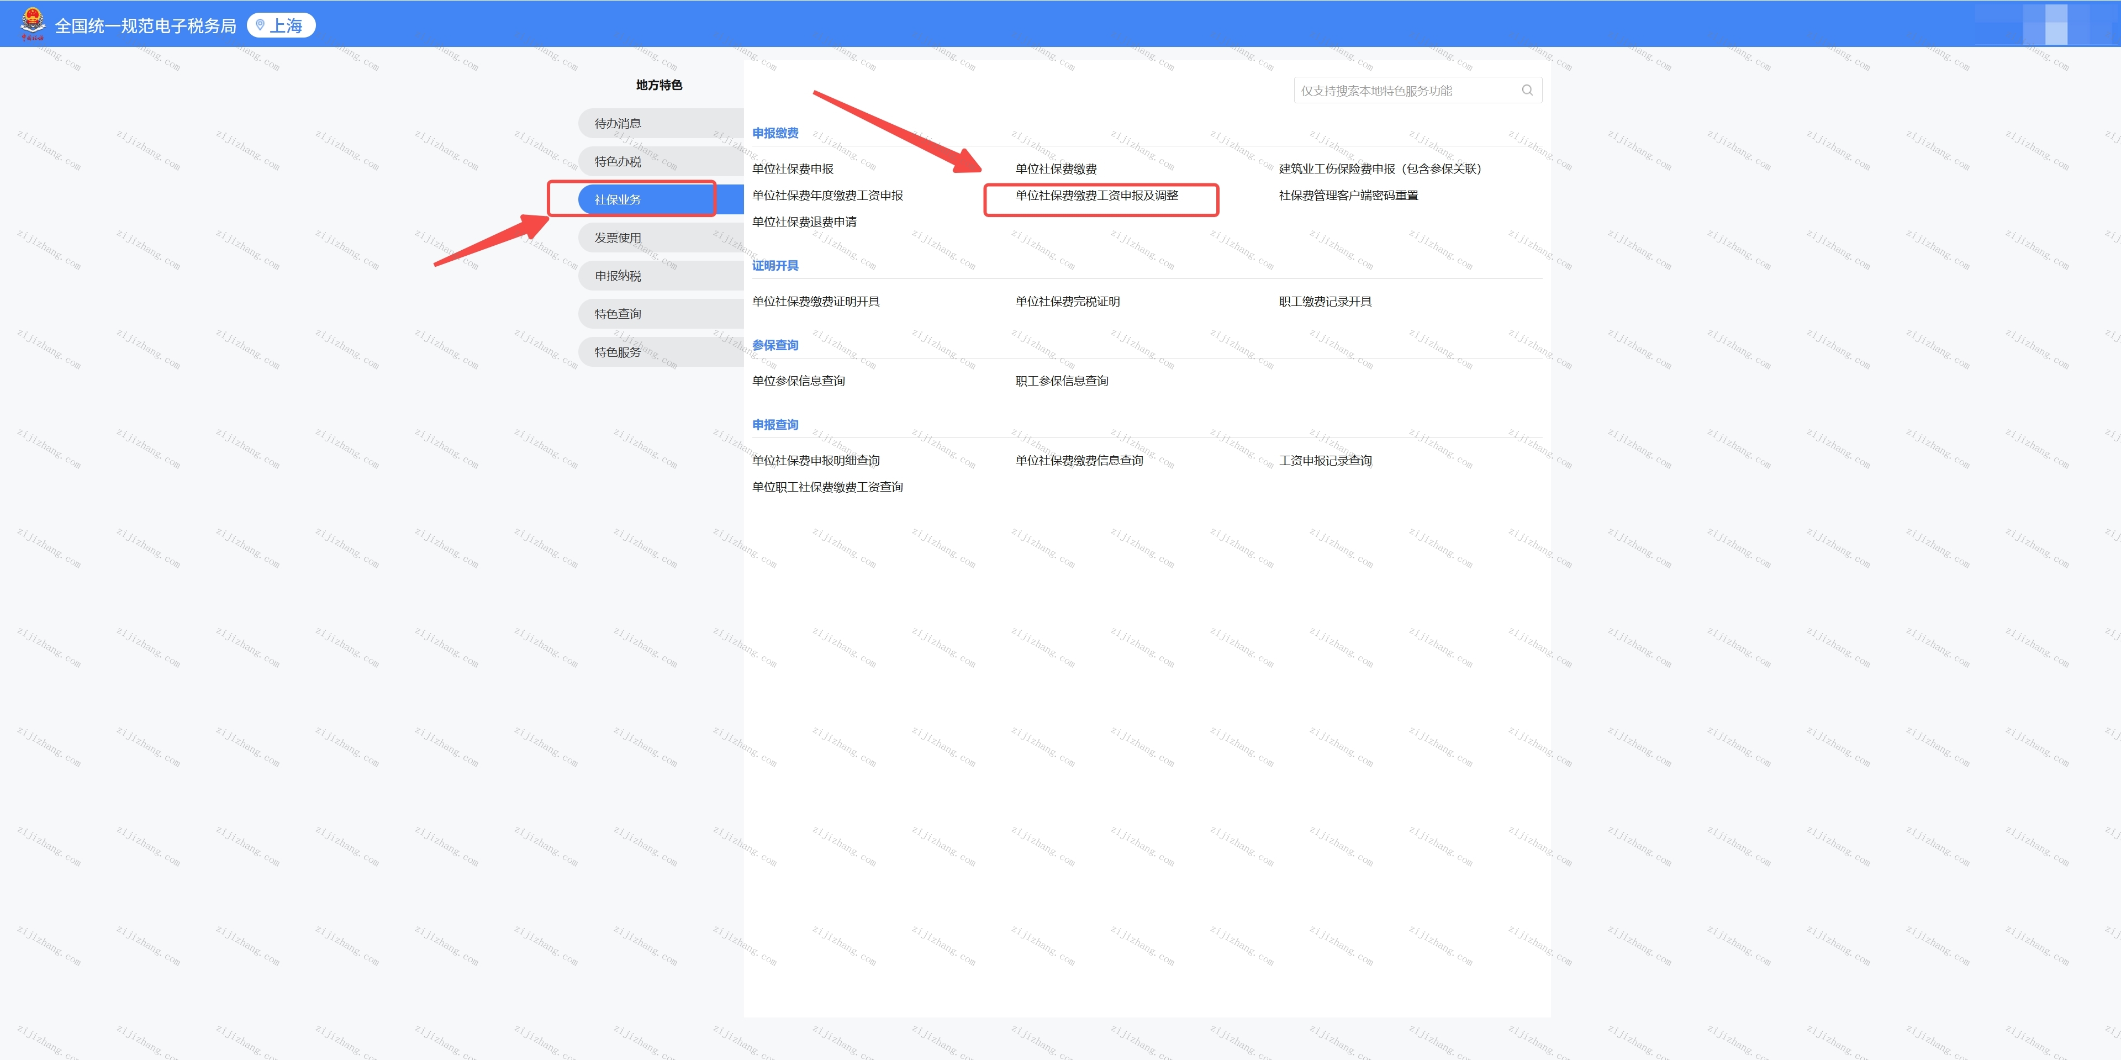Viewport: 2121px width, 1060px height.
Task: Open 单位社保费完税证明
Action: coord(1067,302)
